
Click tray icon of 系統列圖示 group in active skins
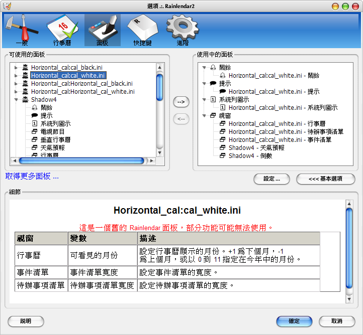pyautogui.click(x=213, y=99)
